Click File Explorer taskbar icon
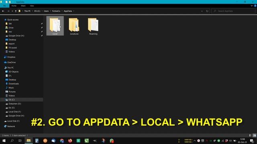 (x=29, y=140)
